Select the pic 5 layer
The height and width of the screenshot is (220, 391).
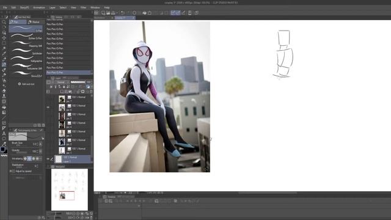point(73,116)
